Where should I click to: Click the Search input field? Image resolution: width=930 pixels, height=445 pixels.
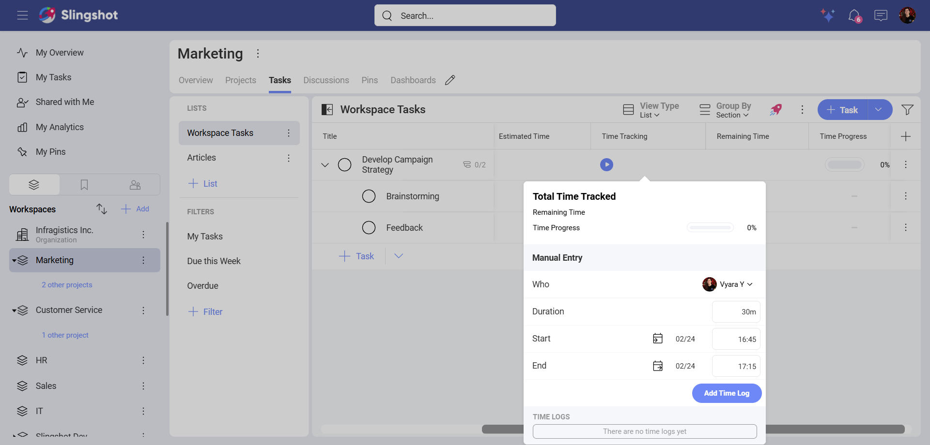465,15
